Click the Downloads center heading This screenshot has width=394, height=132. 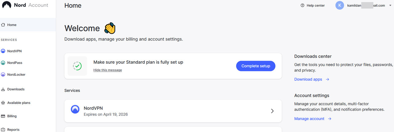313,56
